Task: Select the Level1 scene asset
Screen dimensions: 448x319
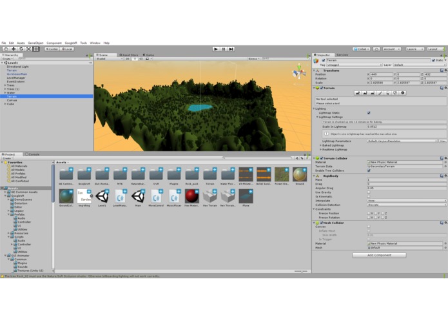Action: (102, 198)
